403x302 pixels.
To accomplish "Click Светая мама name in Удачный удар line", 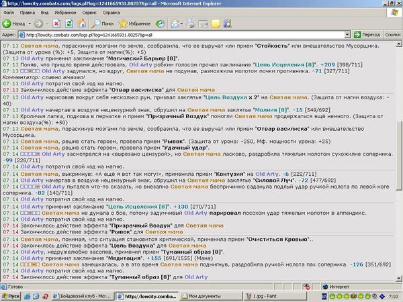I will (40, 148).
